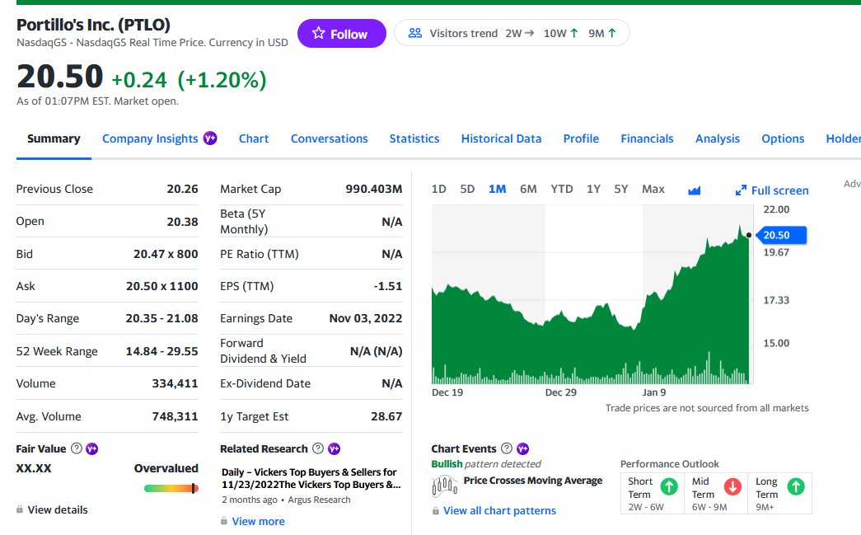This screenshot has height=535, width=861.
Task: Select the 6M chart range
Action: (x=528, y=189)
